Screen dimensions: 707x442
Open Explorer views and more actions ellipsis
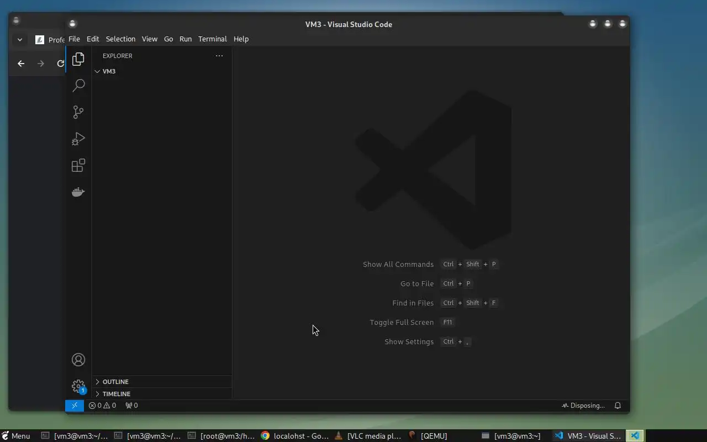(219, 56)
